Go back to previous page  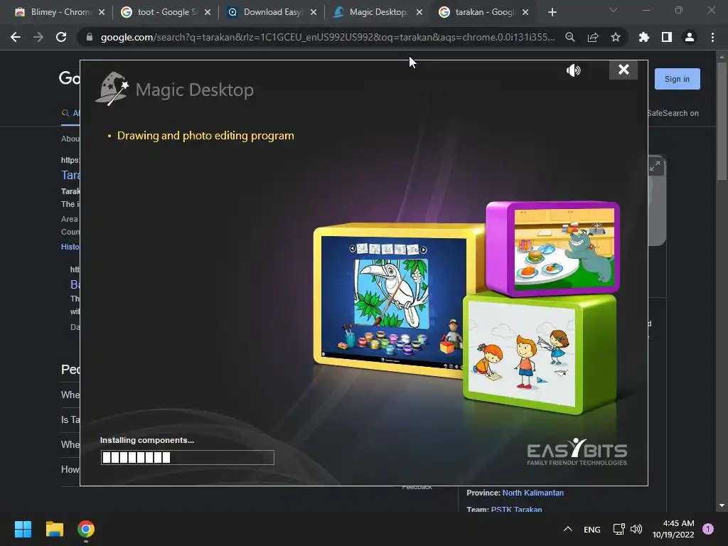(16, 37)
